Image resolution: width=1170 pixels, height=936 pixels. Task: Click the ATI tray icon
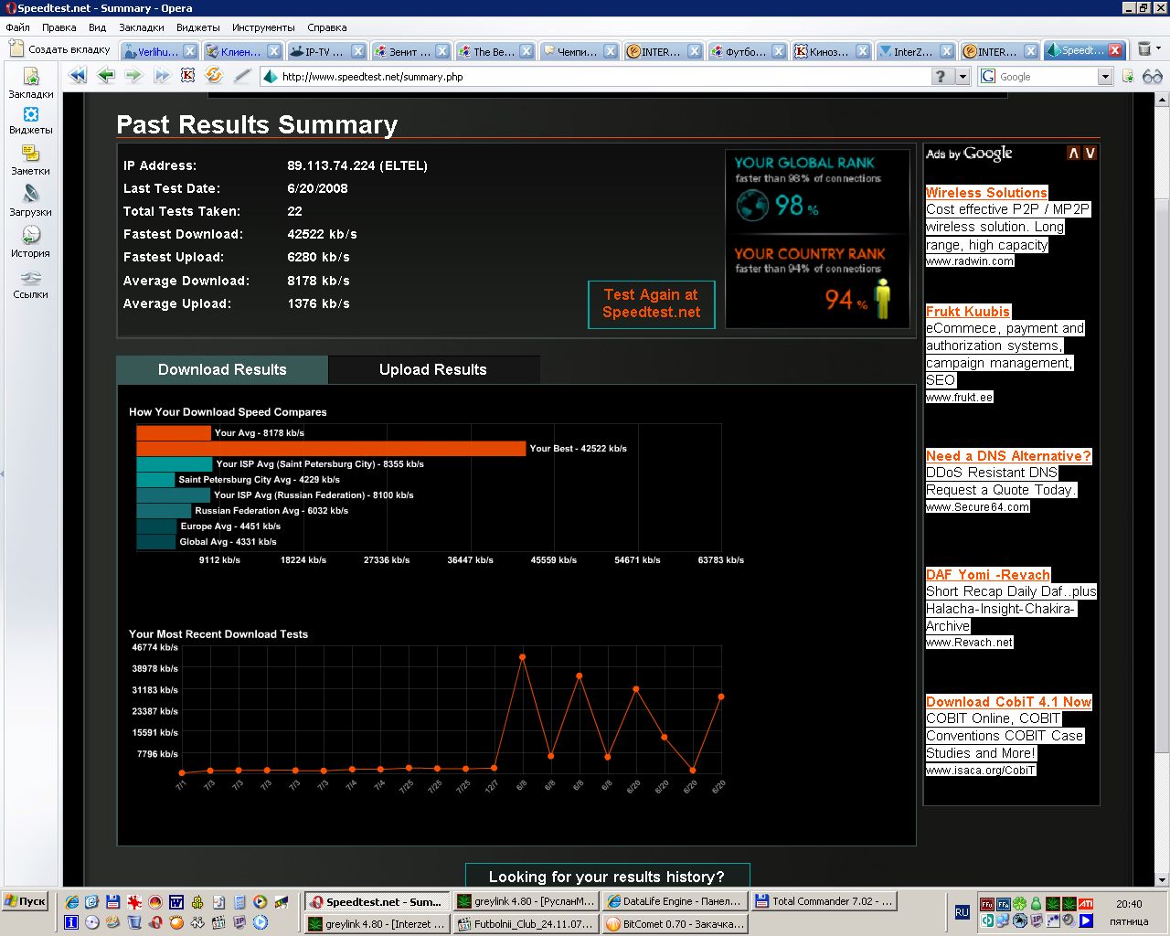(1085, 904)
